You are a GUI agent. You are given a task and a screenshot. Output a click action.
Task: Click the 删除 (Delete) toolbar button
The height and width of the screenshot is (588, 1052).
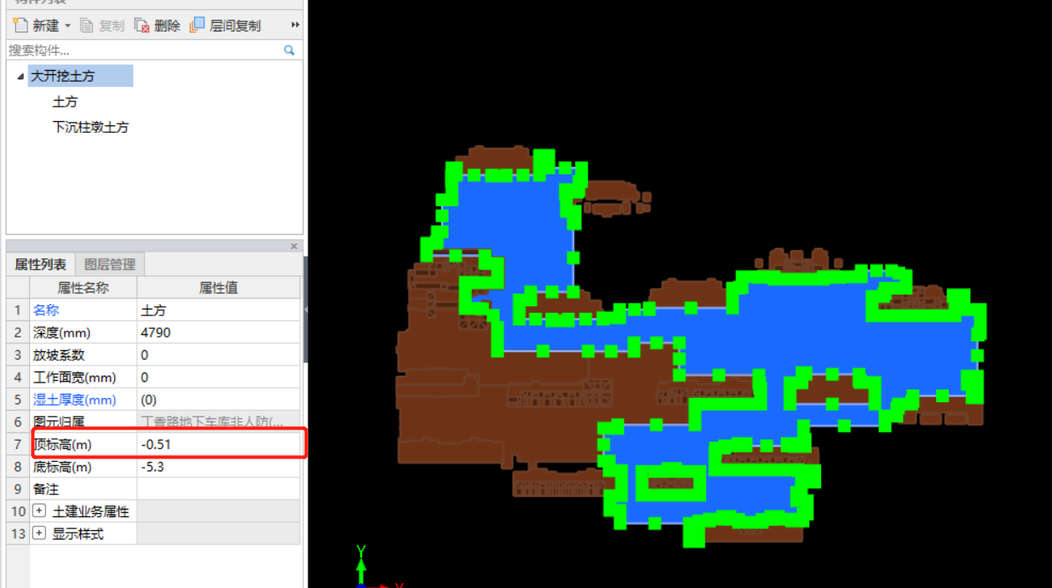tap(158, 26)
